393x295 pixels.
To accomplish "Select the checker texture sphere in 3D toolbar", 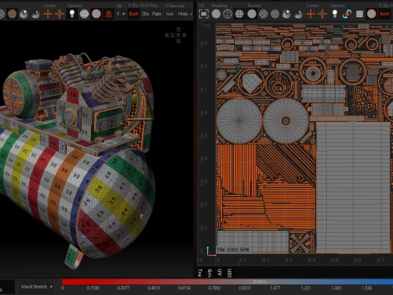I will click(x=2, y=14).
